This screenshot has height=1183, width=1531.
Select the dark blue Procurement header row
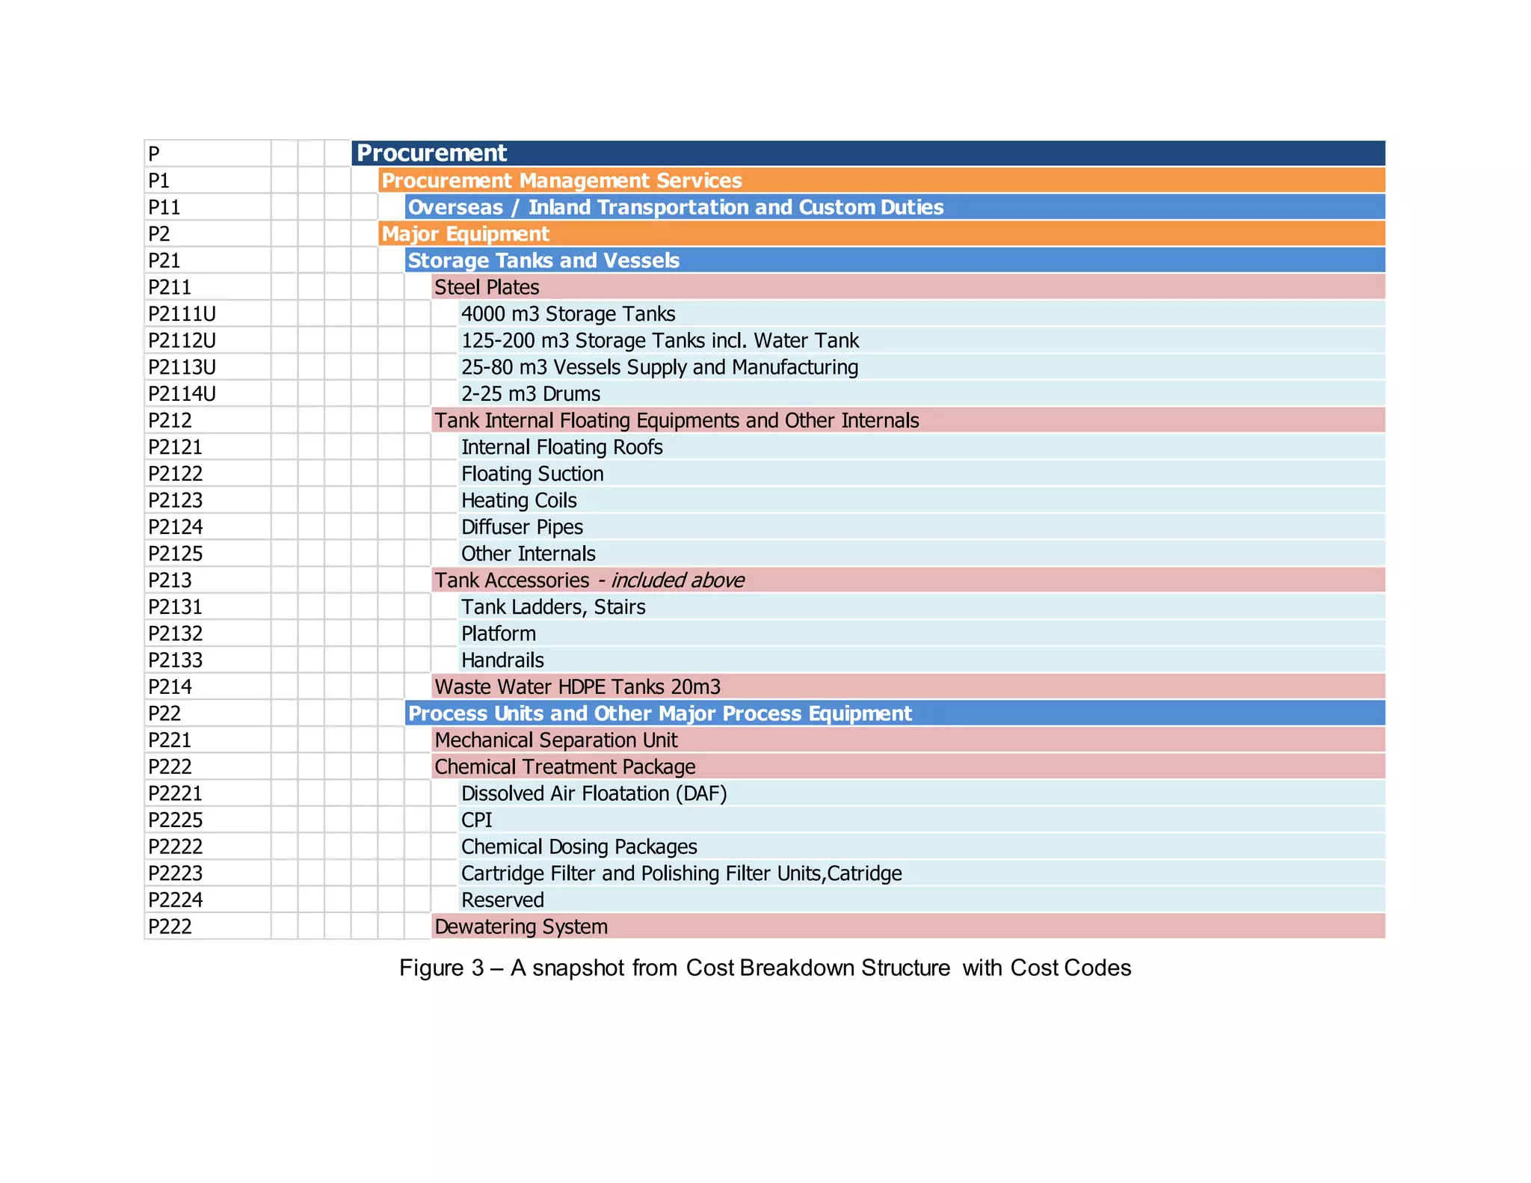click(x=868, y=153)
